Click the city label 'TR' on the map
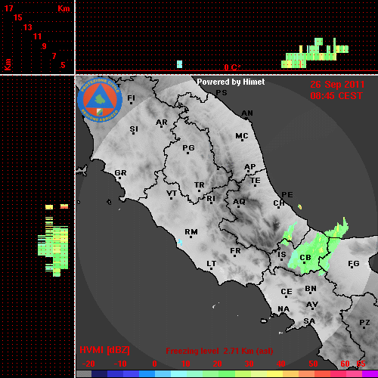Viewport: 378px width, 378px height. [x=200, y=185]
